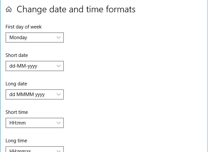Click the chevron arrow beside HH:mm
This screenshot has height=152, width=208.
(x=59, y=123)
